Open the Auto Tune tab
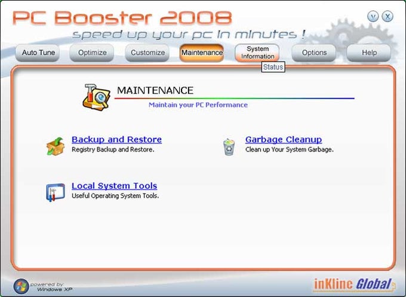Screen dimensions: 406x297 point(38,53)
